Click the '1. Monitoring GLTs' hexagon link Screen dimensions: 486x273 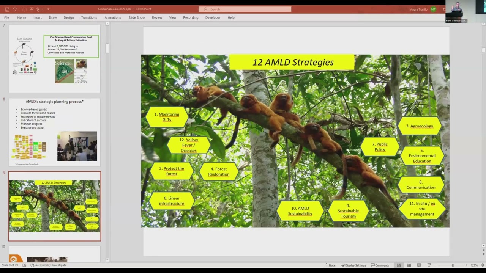tap(167, 117)
